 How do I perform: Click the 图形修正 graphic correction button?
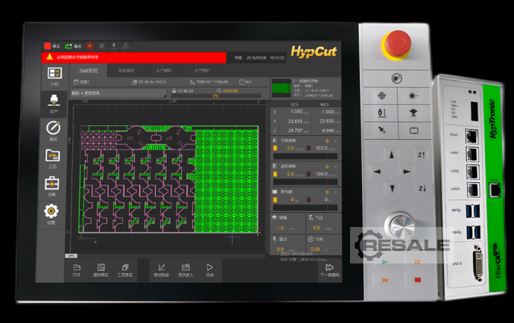(101, 270)
